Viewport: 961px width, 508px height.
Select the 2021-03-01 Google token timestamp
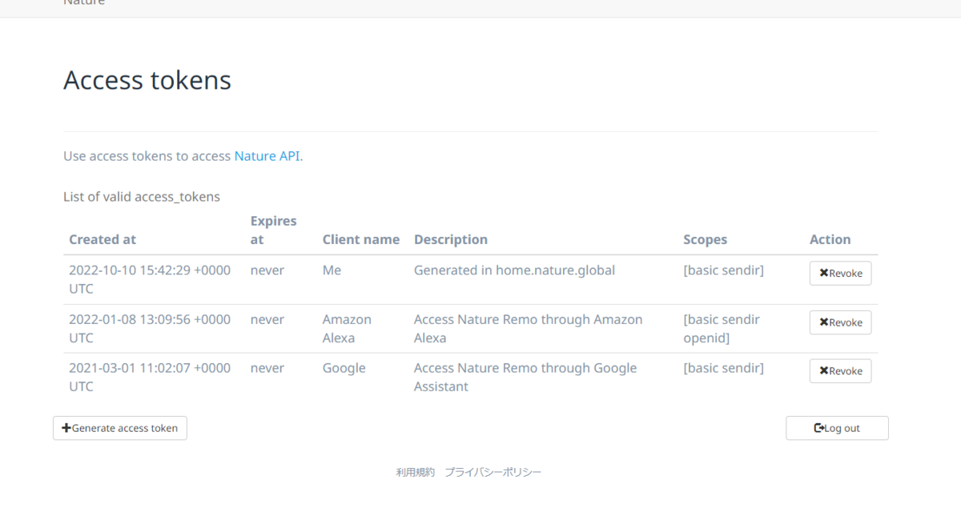click(x=150, y=377)
